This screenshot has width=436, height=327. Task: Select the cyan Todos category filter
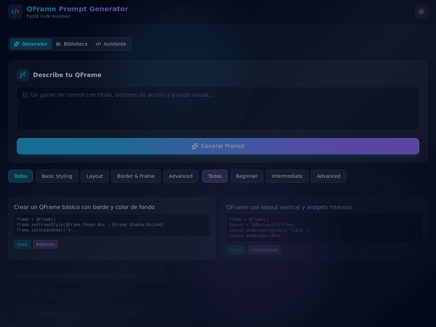pos(21,176)
